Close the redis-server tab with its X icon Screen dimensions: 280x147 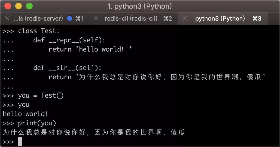pyautogui.click(x=7, y=18)
